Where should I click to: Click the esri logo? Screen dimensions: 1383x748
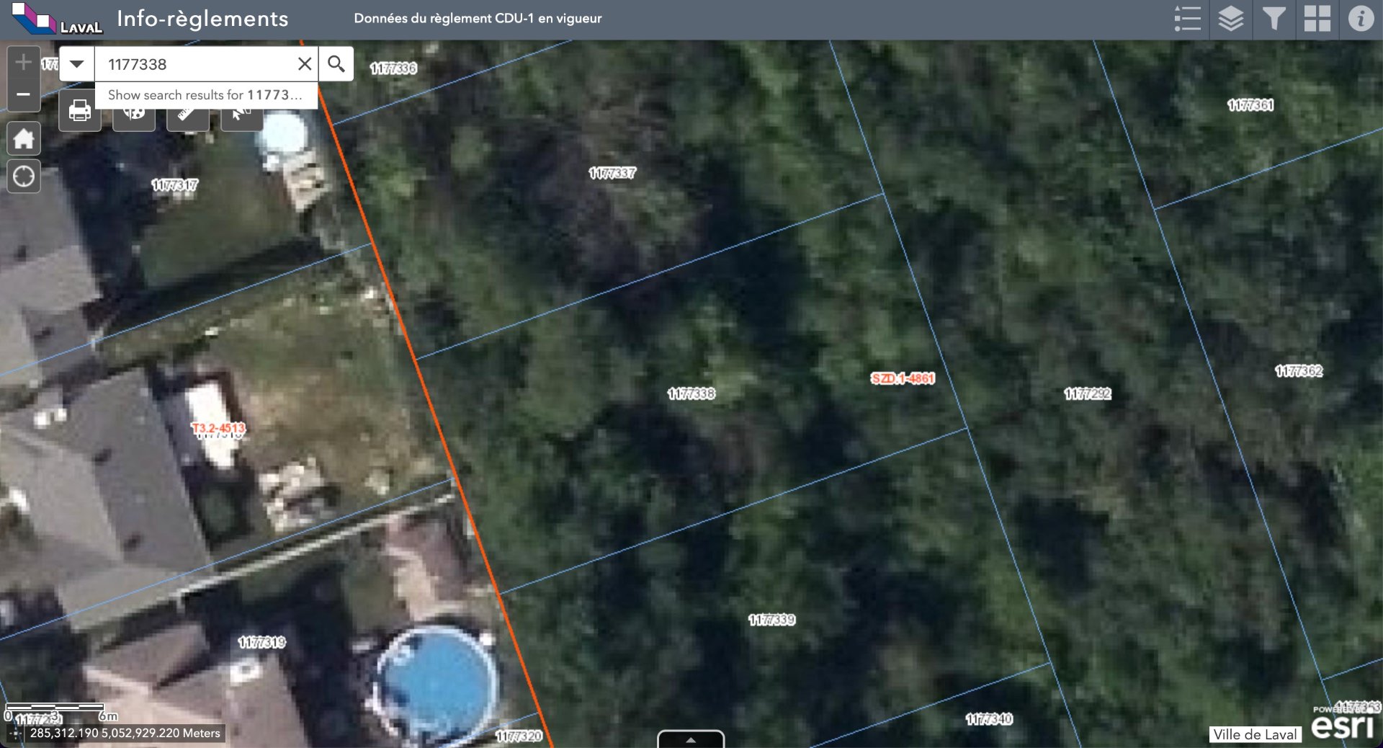click(1343, 726)
